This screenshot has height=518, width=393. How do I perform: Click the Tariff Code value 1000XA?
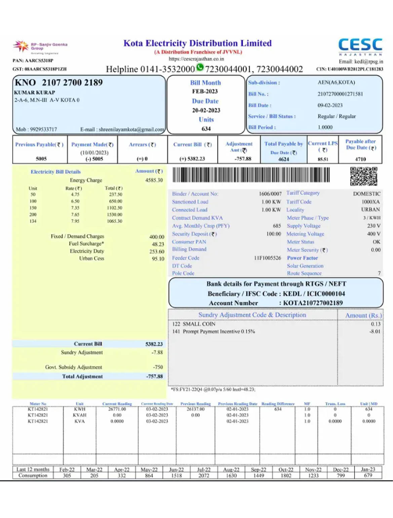point(370,202)
